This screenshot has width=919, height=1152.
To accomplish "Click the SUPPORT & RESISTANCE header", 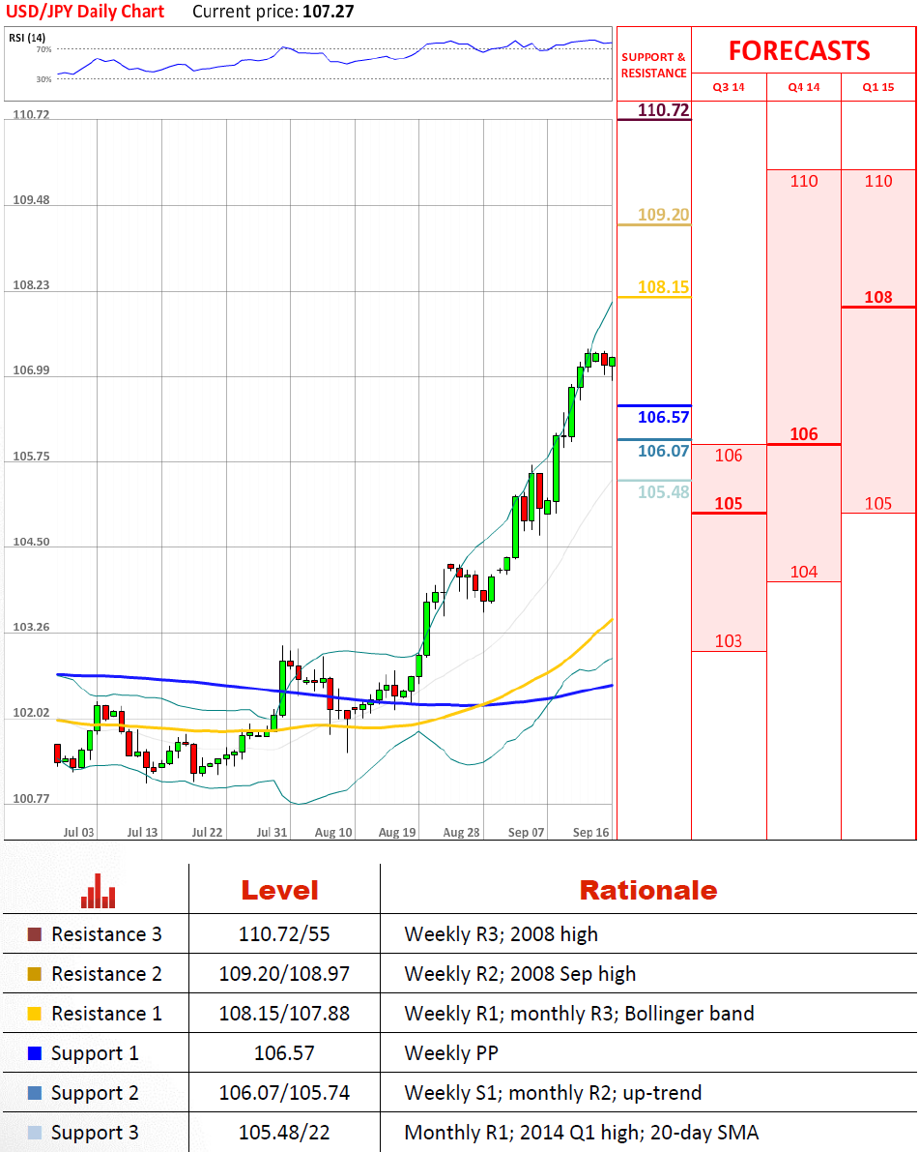I will [654, 66].
